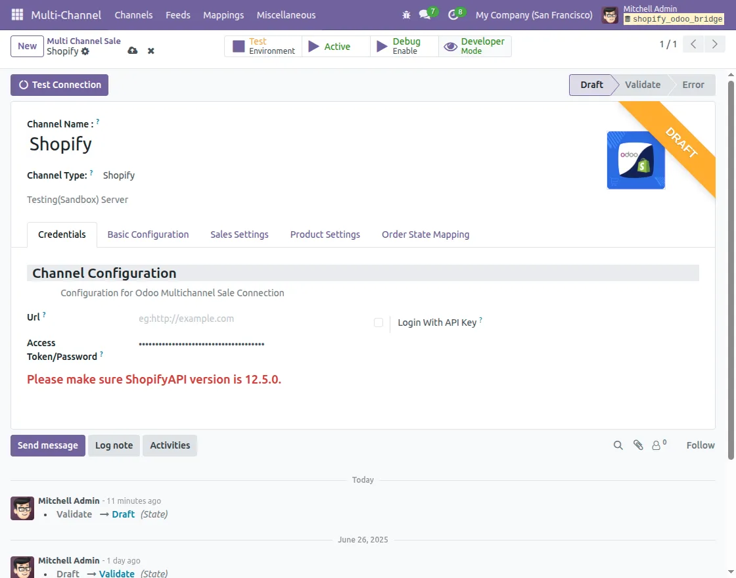Click the Url input field

click(250, 319)
